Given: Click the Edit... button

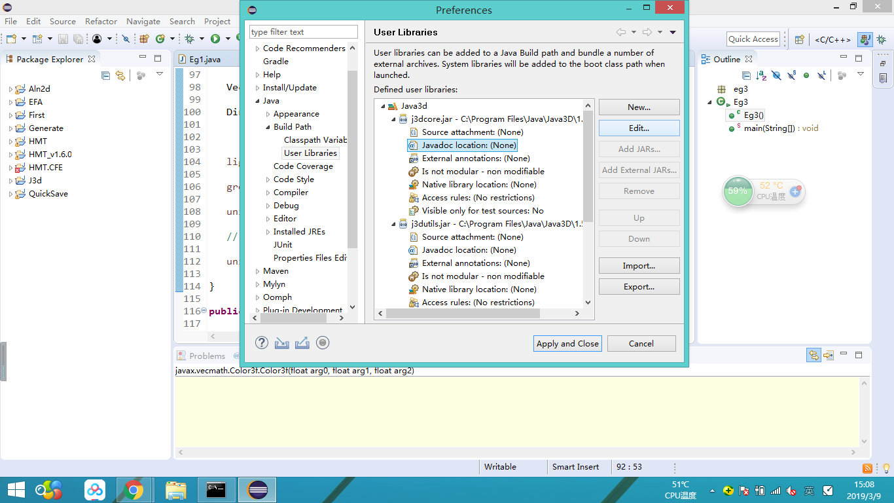Looking at the screenshot, I should [639, 128].
